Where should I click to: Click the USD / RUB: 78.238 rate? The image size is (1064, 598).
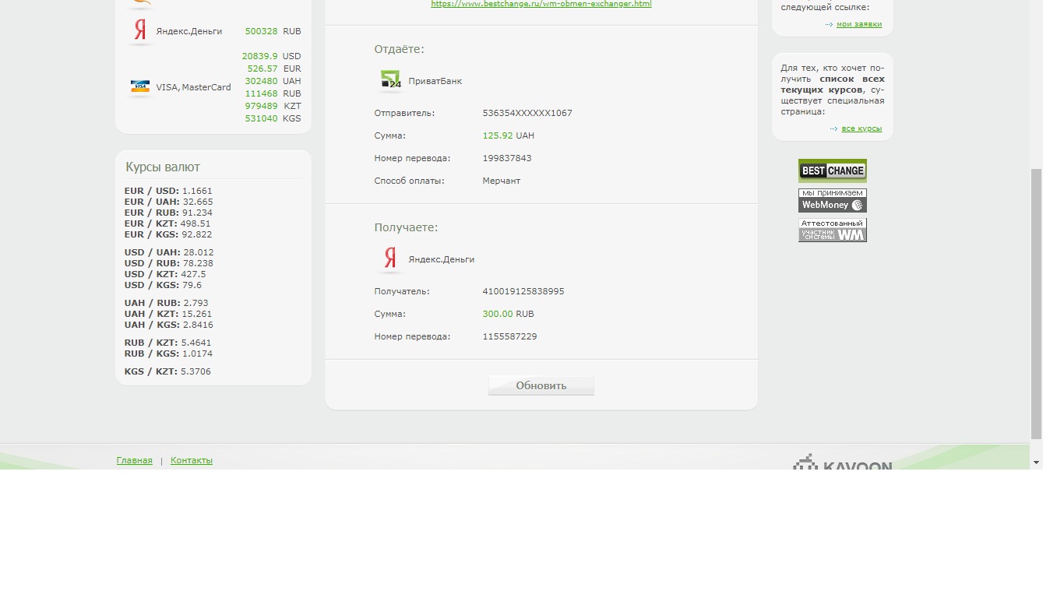[x=169, y=263]
